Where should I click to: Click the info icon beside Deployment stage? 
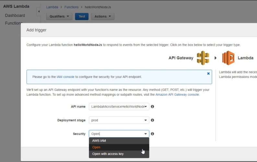tap(152, 120)
